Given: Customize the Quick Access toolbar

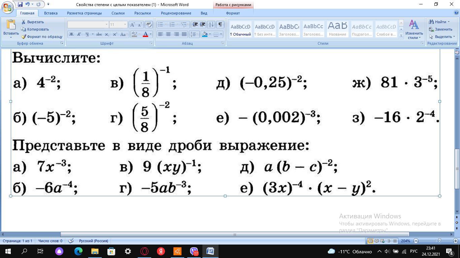Looking at the screenshot, I should 48,4.
